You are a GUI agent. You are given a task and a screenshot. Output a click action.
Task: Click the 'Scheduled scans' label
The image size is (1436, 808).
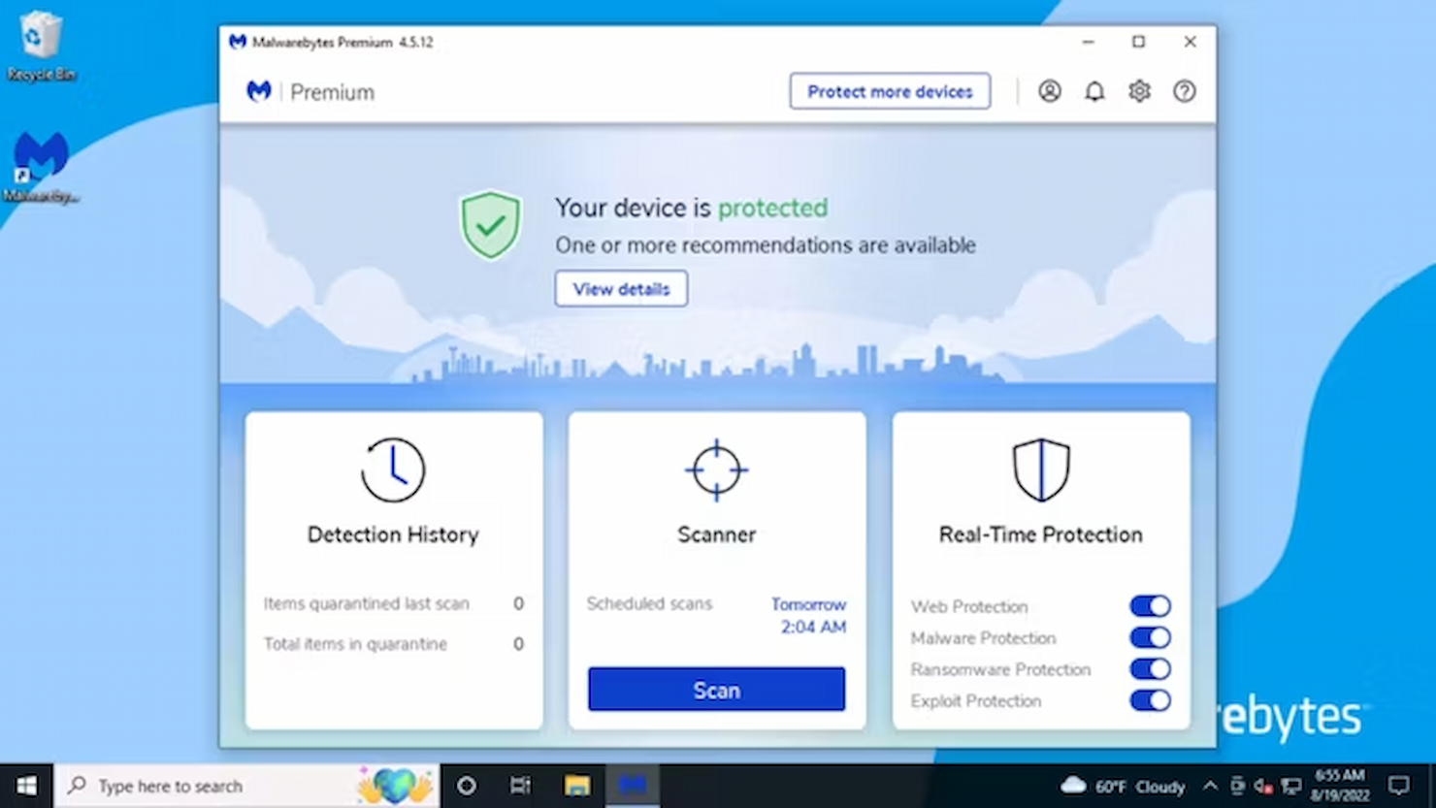coord(649,603)
